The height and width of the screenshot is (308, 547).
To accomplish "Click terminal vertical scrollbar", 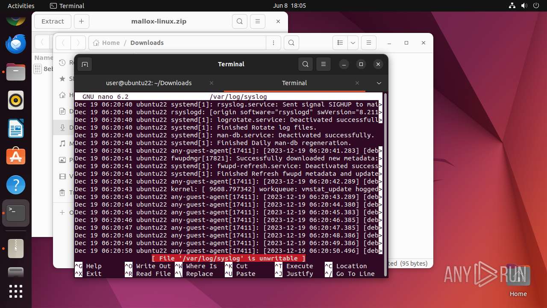I will [x=385, y=184].
